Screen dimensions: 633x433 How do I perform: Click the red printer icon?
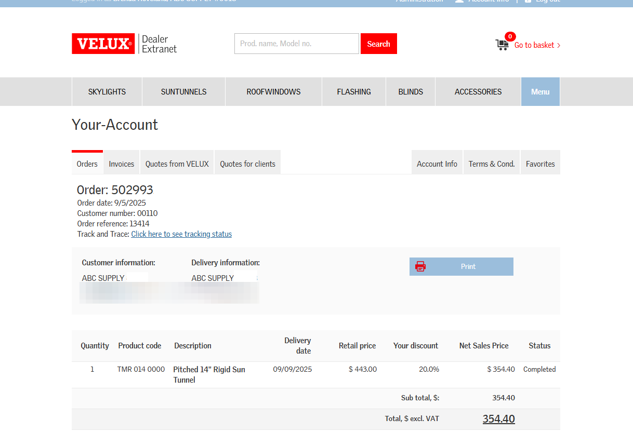pyautogui.click(x=420, y=266)
